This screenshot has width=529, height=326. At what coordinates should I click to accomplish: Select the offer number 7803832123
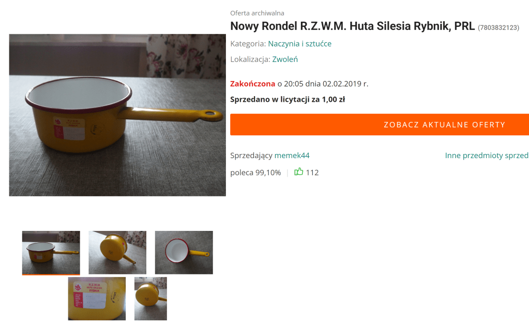(x=498, y=28)
